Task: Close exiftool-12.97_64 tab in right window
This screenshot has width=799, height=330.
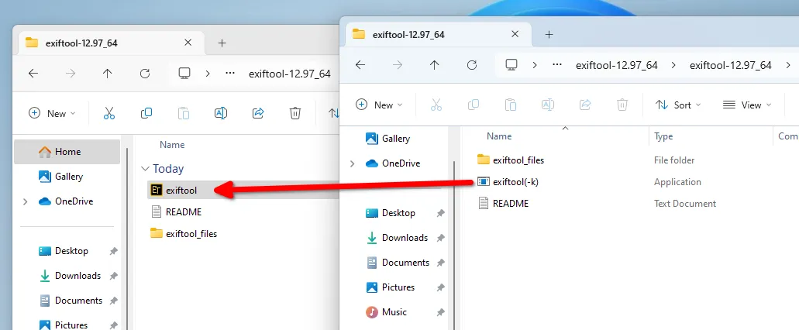Action: (515, 34)
